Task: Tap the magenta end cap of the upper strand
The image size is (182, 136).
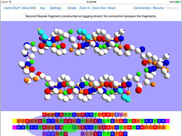Action: tap(167, 121)
